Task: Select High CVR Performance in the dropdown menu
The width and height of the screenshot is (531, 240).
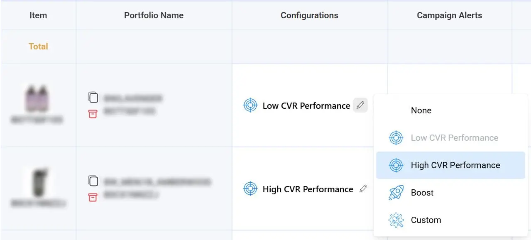Action: pyautogui.click(x=455, y=165)
